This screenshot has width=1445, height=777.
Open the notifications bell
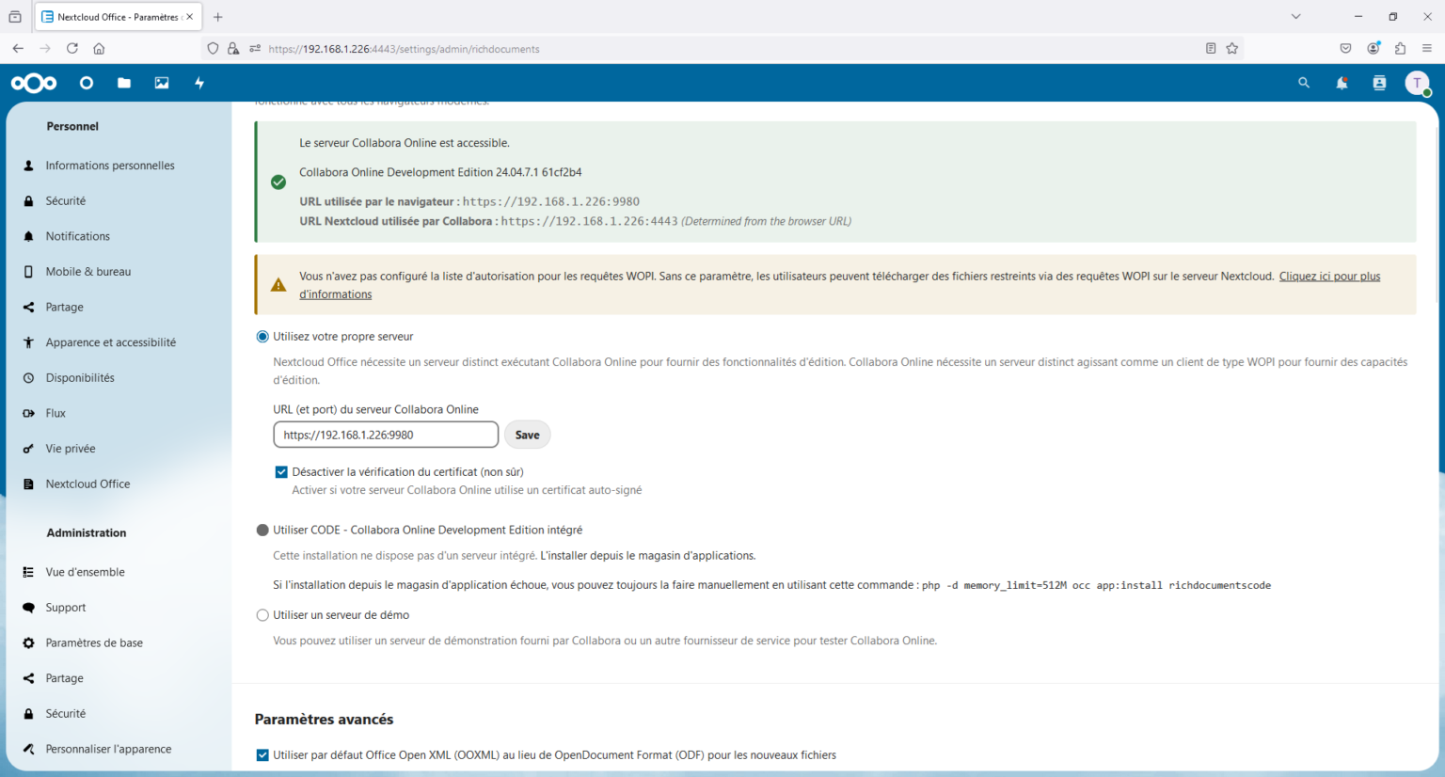pyautogui.click(x=1342, y=83)
